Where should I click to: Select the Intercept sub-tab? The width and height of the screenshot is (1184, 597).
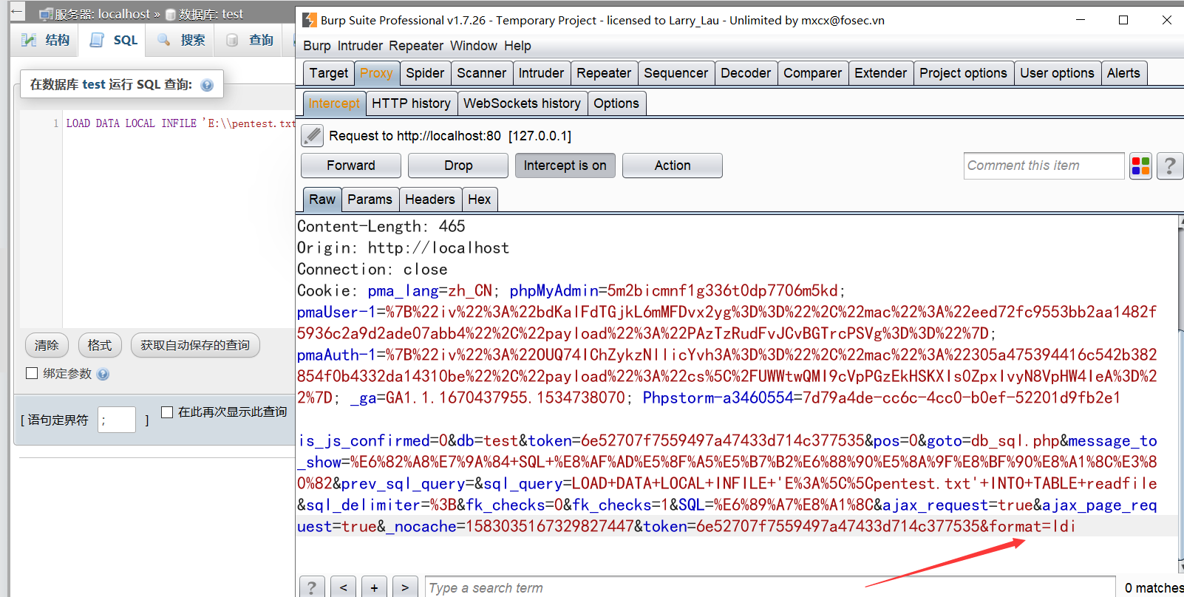(334, 103)
